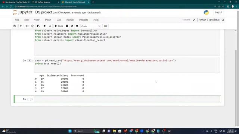Viewport: 239px width, 134px height.
Task: Move the selected cell up
Action: tap(44, 26)
